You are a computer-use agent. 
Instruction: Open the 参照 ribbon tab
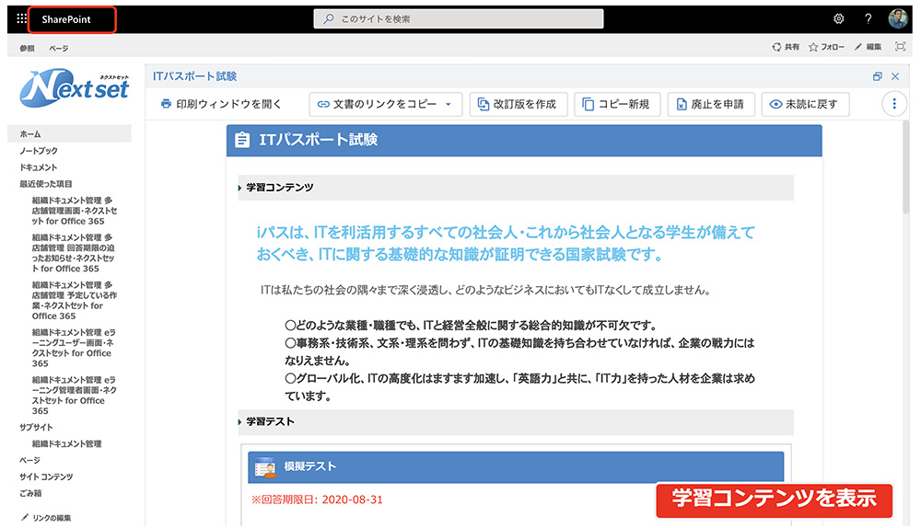click(x=27, y=48)
